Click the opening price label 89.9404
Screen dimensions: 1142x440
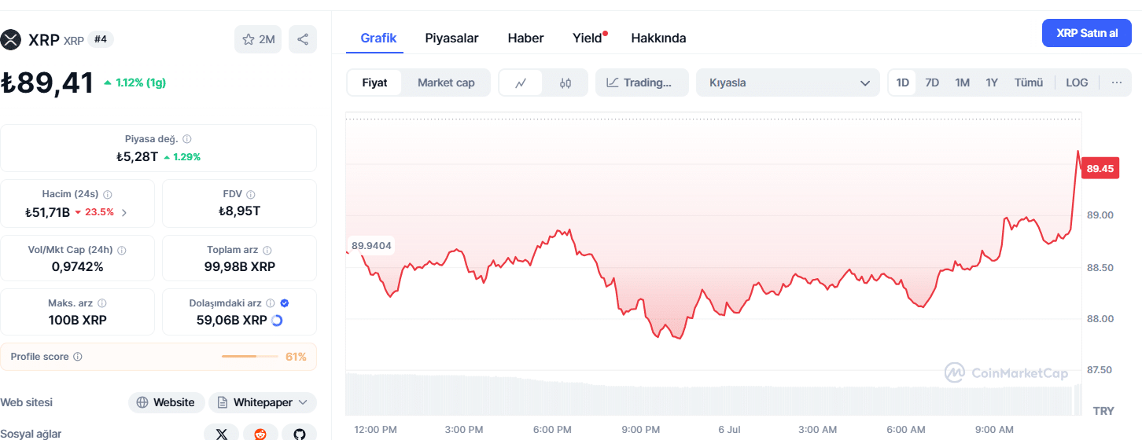pyautogui.click(x=371, y=245)
